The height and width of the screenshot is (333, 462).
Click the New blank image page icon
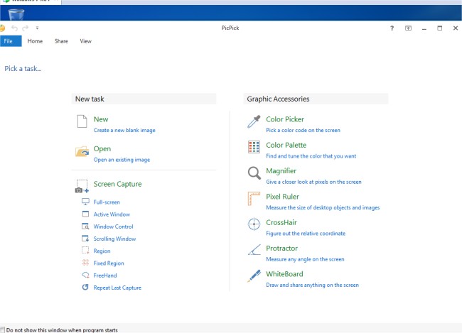pyautogui.click(x=82, y=121)
